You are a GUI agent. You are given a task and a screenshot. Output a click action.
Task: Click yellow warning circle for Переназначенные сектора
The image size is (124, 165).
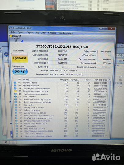[15, 91]
